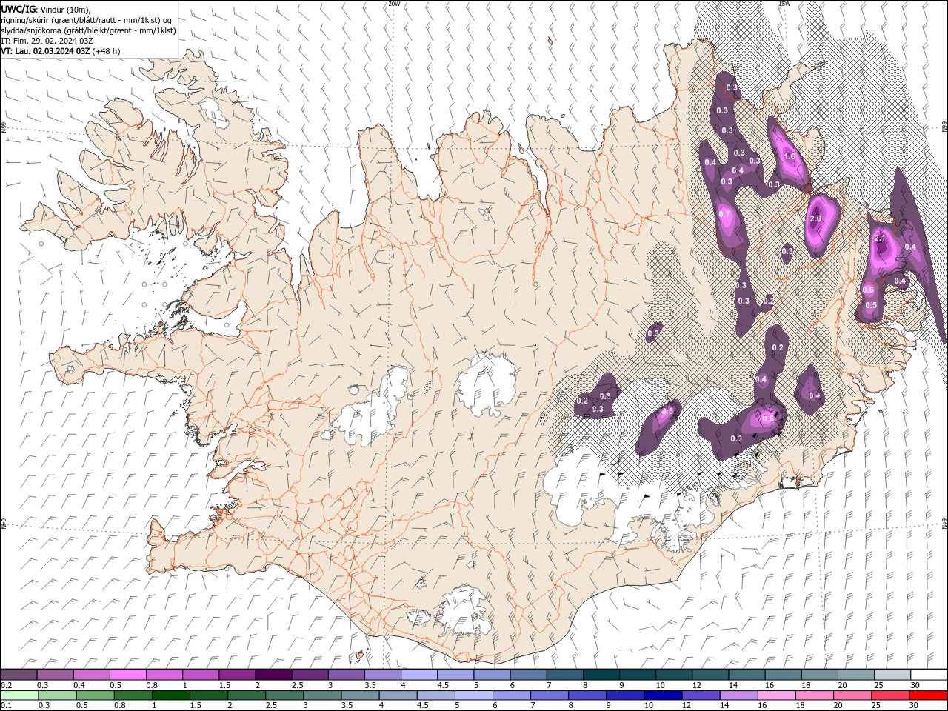
Task: Click the 'VT: Lau. 02.03.2024 03Z (+48 h)' line
Action: tap(61, 51)
